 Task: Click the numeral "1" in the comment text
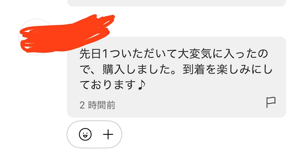click(x=105, y=54)
